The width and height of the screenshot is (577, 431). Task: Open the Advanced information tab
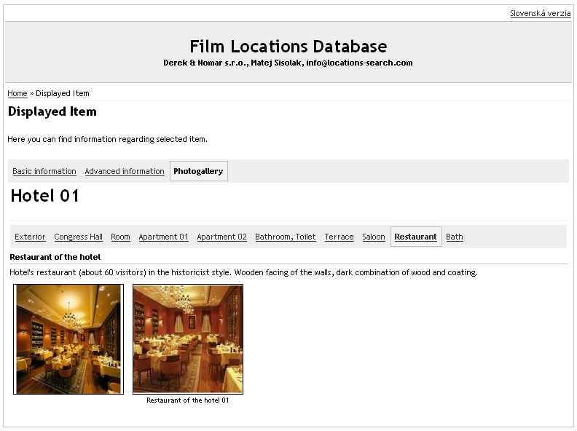125,171
